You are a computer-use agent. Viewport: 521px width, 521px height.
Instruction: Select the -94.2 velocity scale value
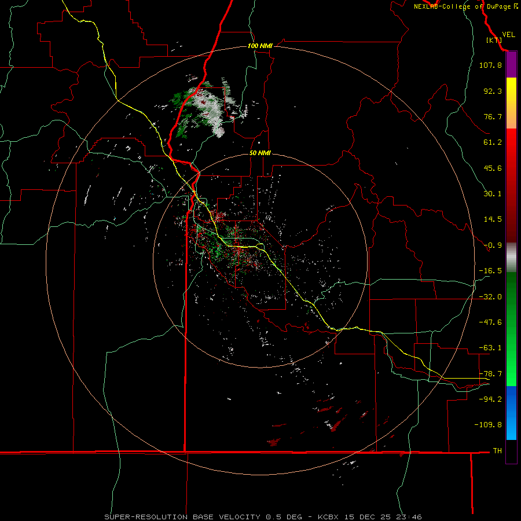pos(490,399)
